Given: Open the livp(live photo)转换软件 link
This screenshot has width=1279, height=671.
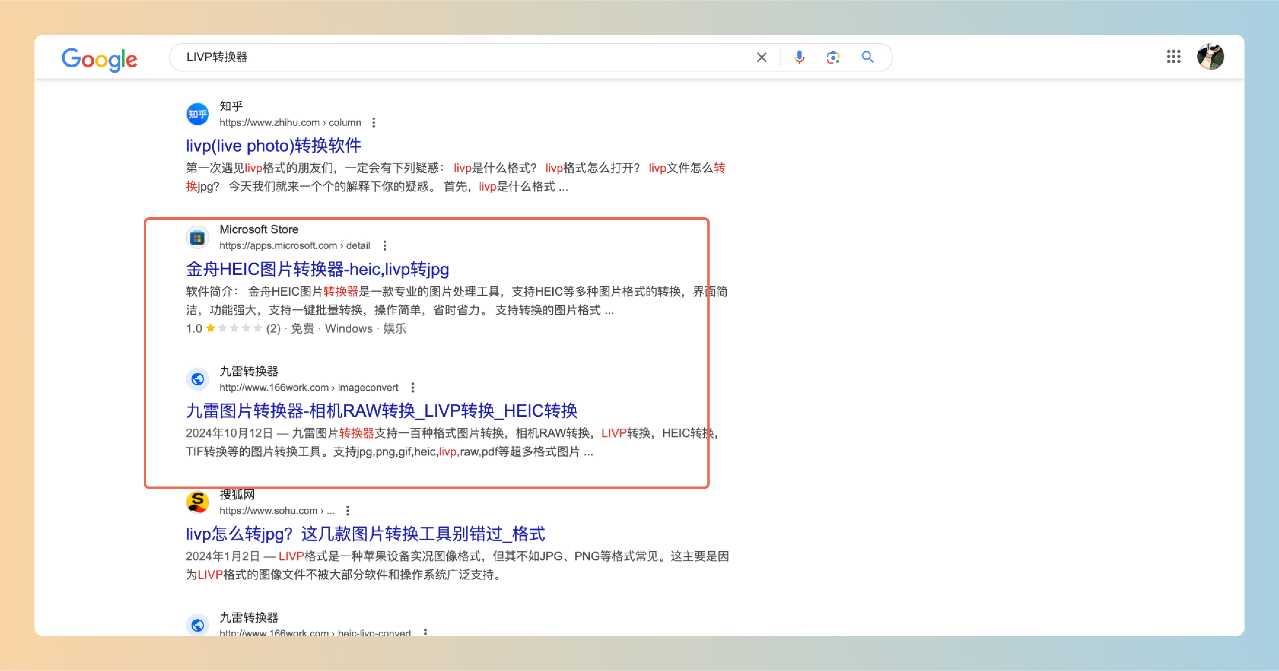Looking at the screenshot, I should coord(273,146).
